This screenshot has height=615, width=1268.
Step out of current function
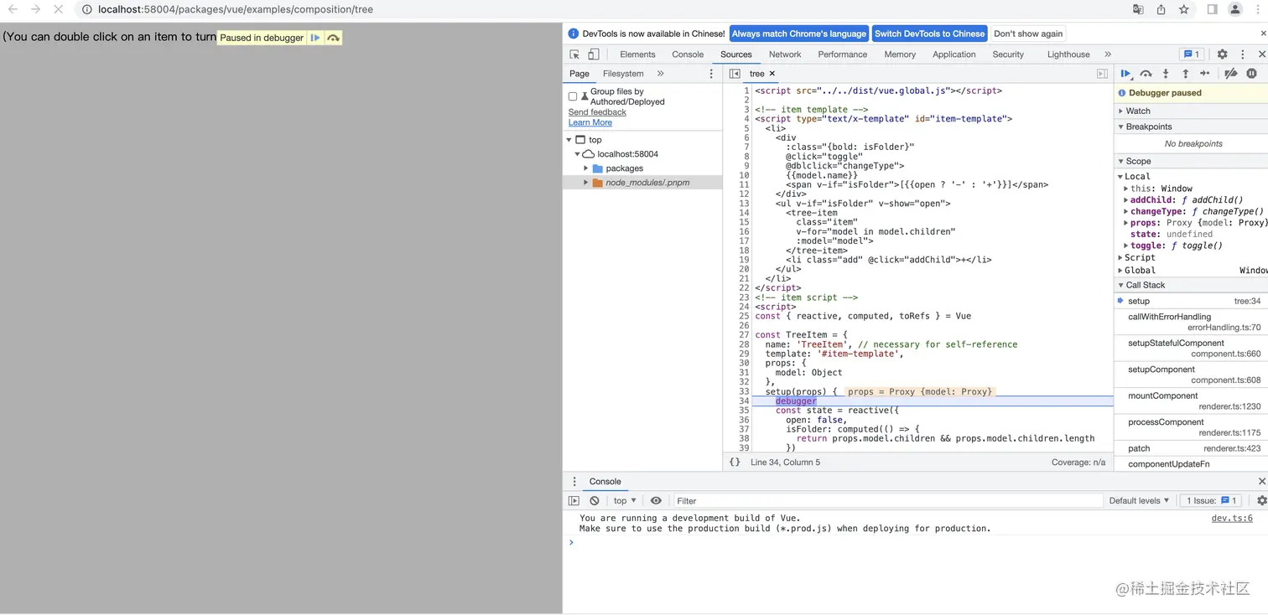[x=1185, y=74]
